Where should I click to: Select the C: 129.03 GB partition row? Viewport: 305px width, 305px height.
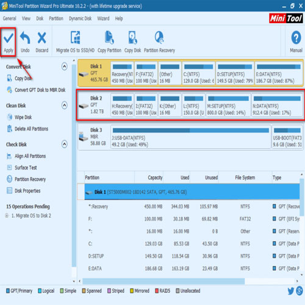[x=192, y=243]
